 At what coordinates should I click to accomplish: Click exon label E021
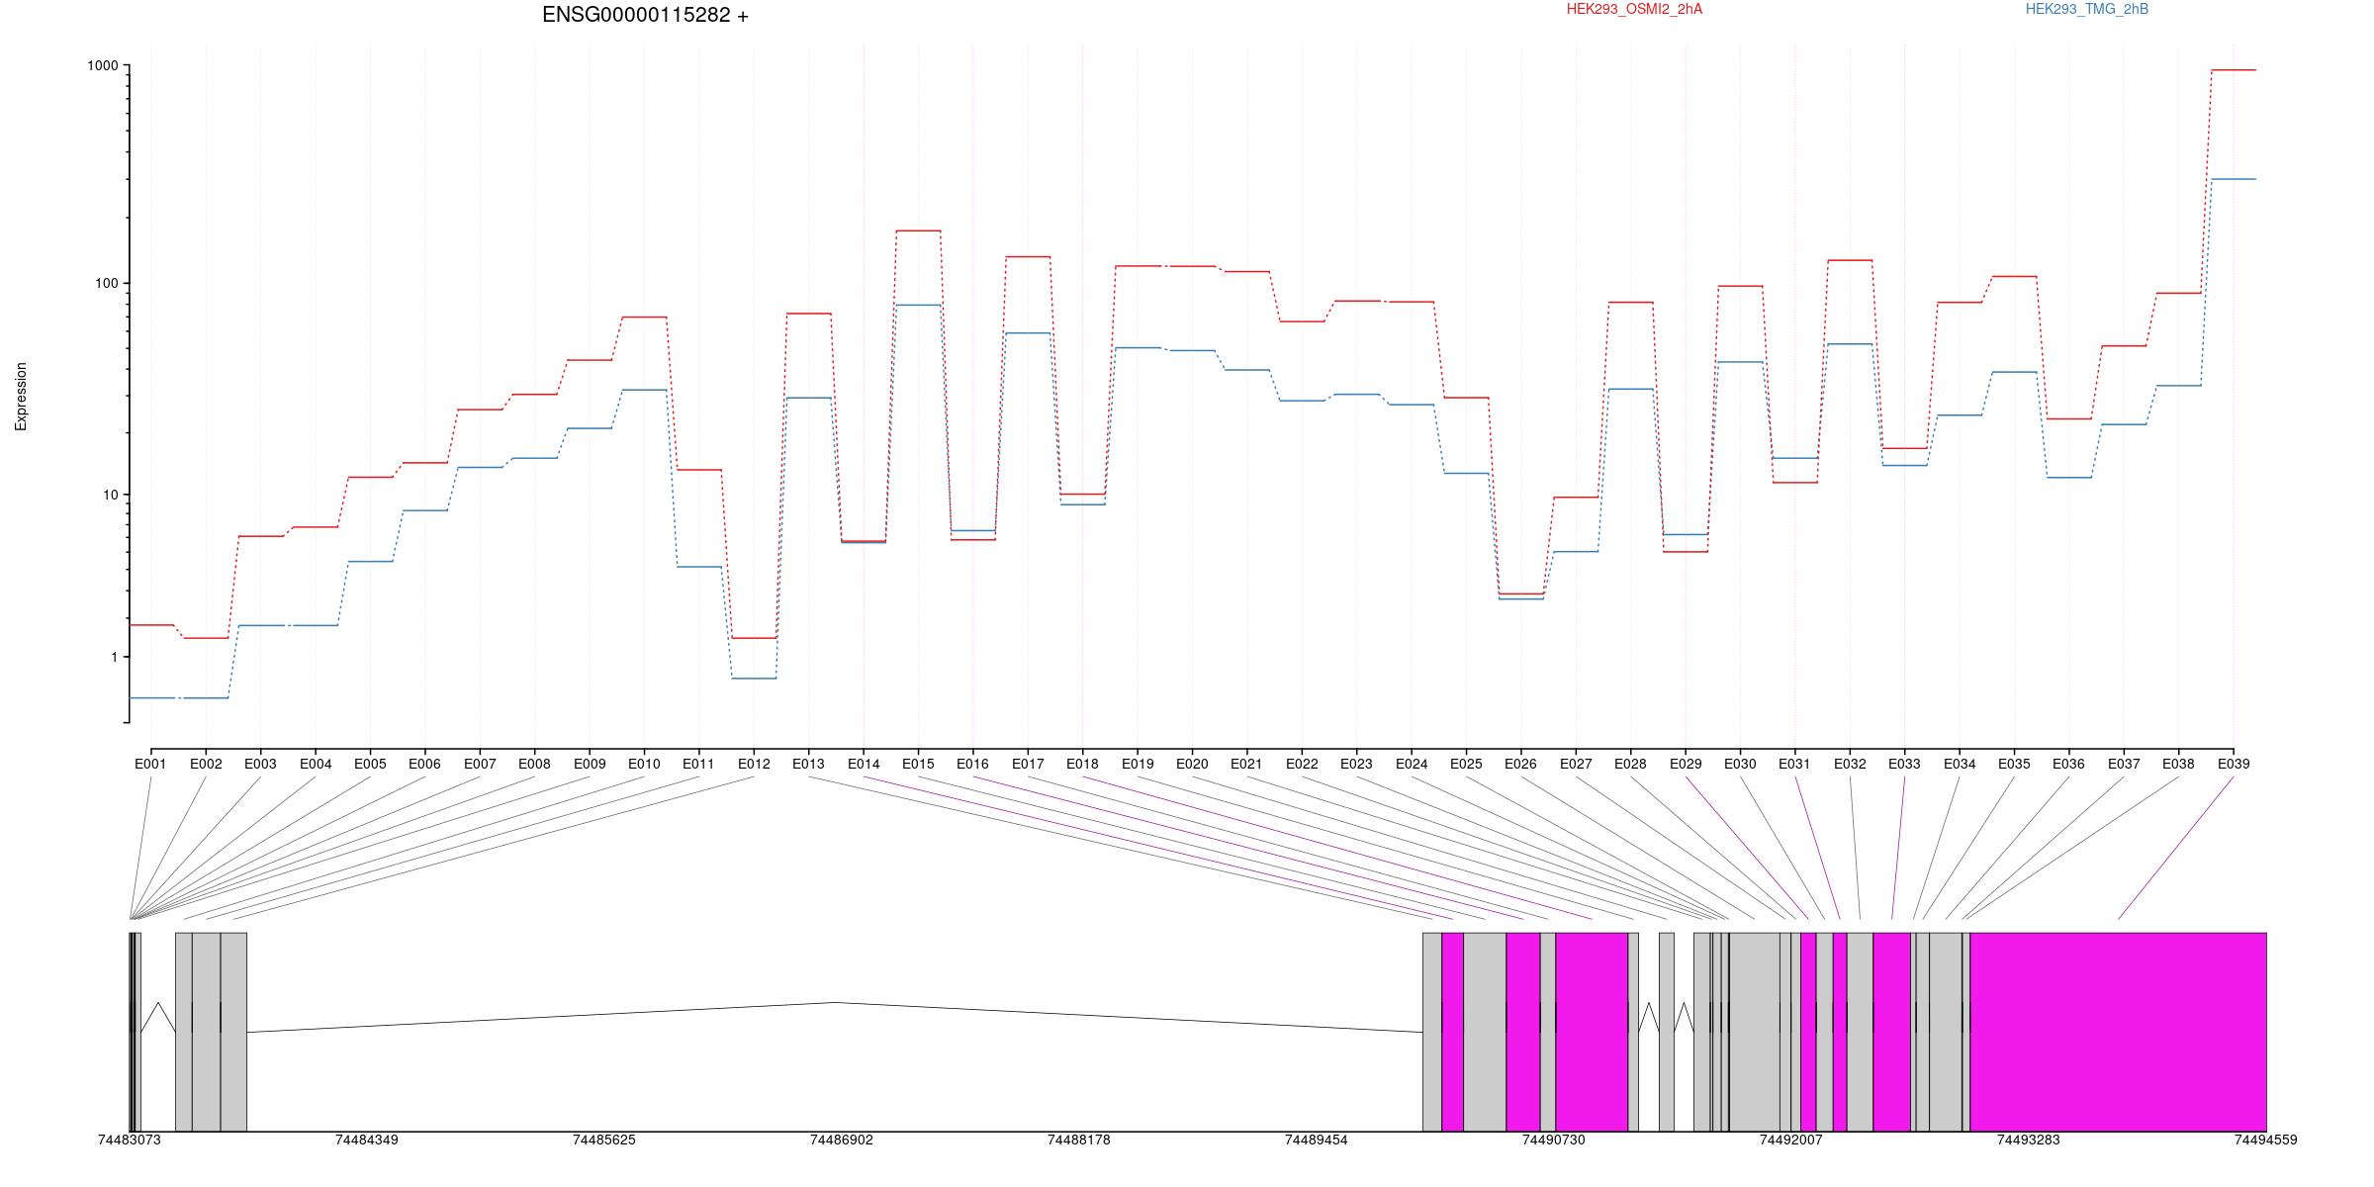pyautogui.click(x=1246, y=764)
